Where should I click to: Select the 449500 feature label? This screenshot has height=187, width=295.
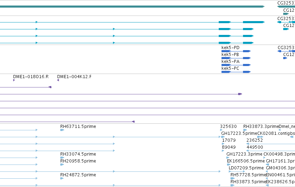pos(255,147)
